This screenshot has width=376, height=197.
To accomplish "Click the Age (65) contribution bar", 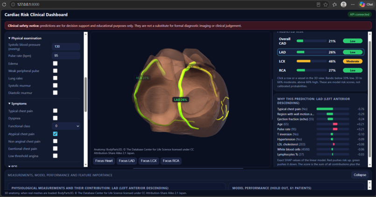I will (333, 124).
